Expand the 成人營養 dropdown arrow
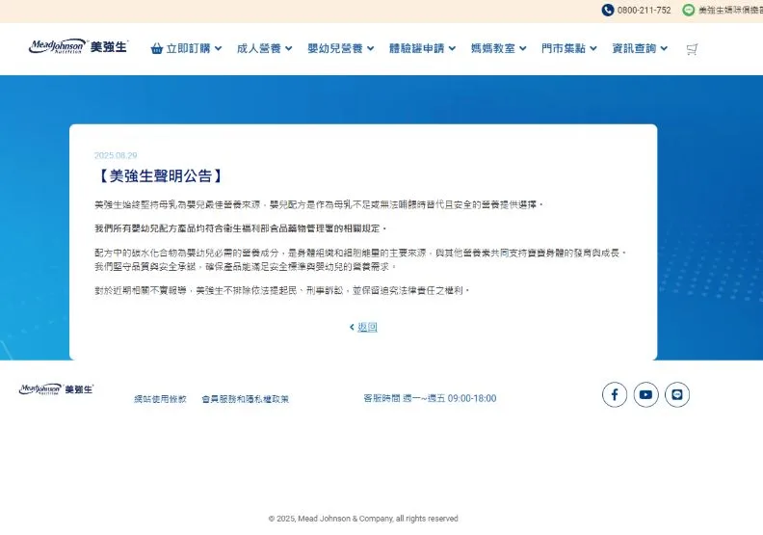This screenshot has width=763, height=535. coord(289,48)
